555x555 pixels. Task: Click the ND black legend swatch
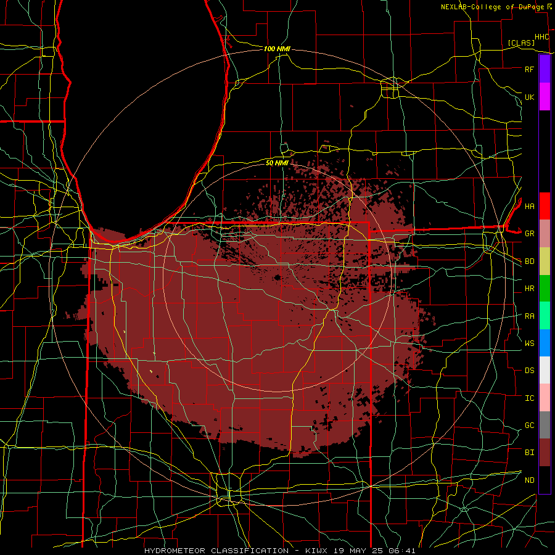click(545, 480)
